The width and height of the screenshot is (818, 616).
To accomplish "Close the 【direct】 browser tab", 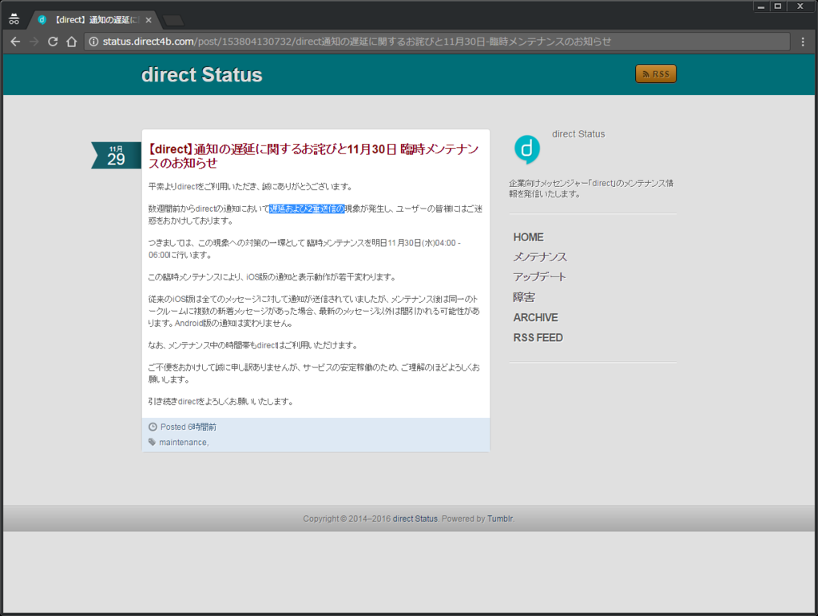I will 149,20.
